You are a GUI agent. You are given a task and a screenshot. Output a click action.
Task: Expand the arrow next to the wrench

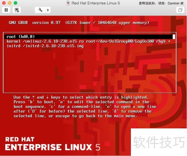click(x=48, y=10)
